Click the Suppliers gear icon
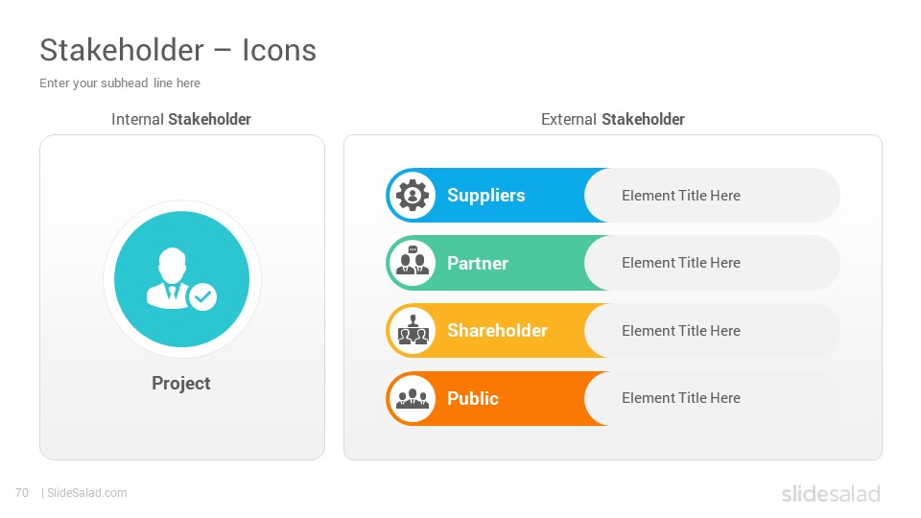Screen dimensions: 921x518 click(413, 195)
